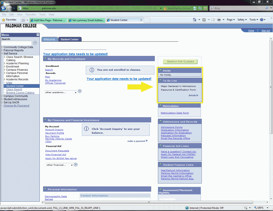The image size is (273, 211).
Task: Switch to Set a primary Email Address tab
Action: pos(87,20)
